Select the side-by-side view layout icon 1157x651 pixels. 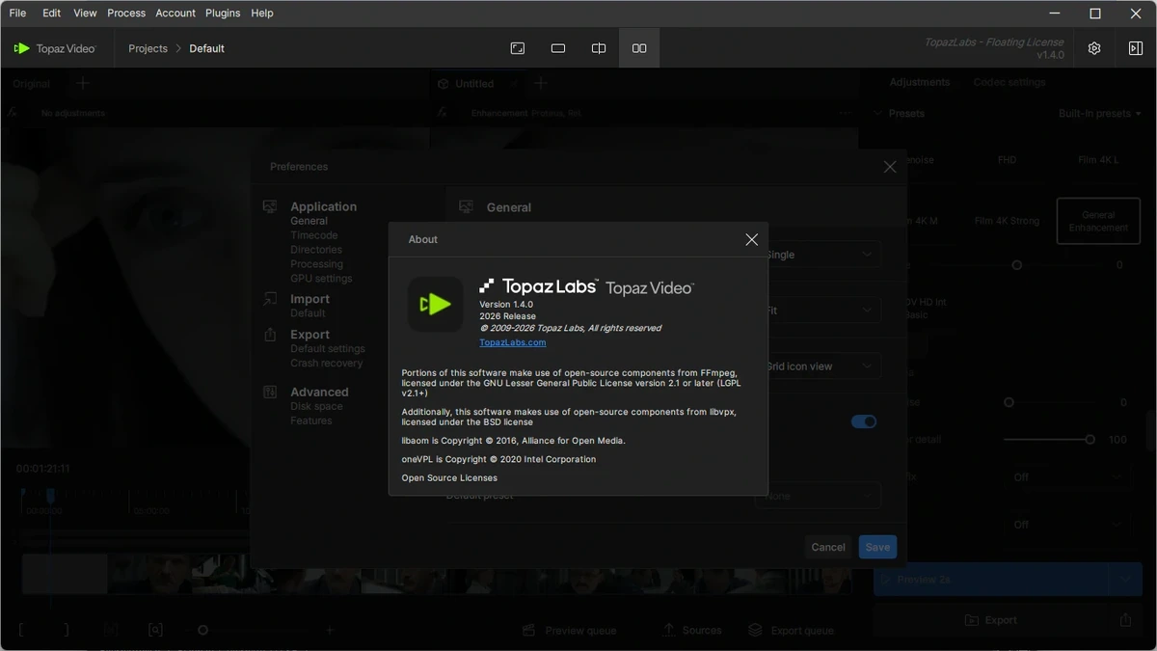click(639, 48)
